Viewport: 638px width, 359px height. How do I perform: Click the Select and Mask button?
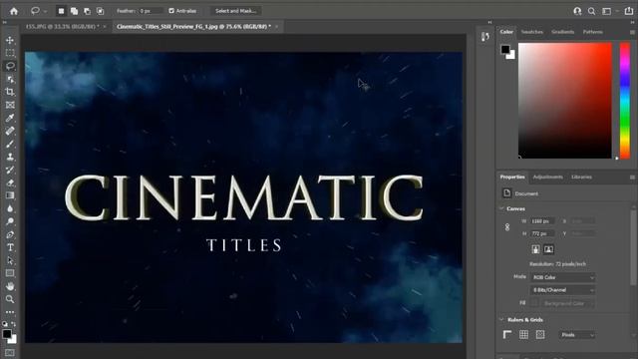[x=236, y=11]
